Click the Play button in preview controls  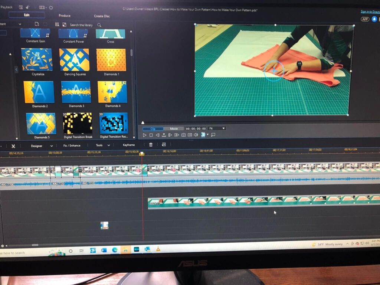tap(145, 135)
